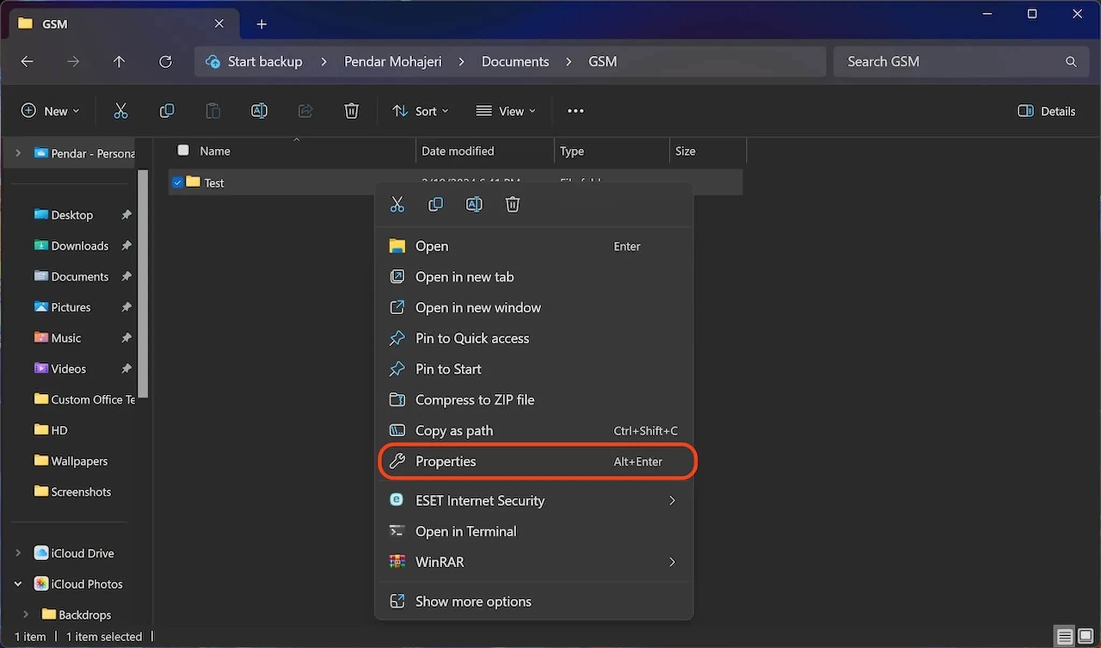1101x648 pixels.
Task: Open the New item button
Action: click(50, 111)
